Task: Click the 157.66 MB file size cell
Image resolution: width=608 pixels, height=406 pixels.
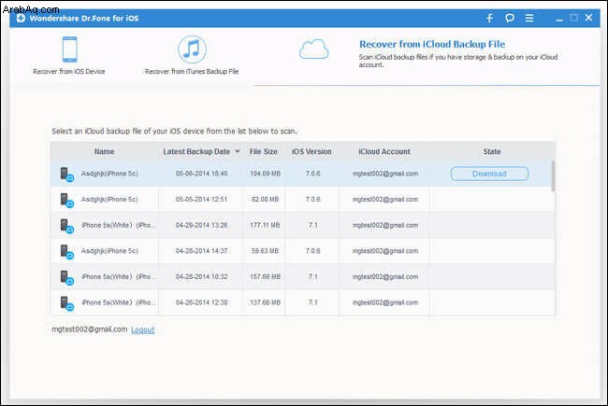Action: click(x=266, y=276)
